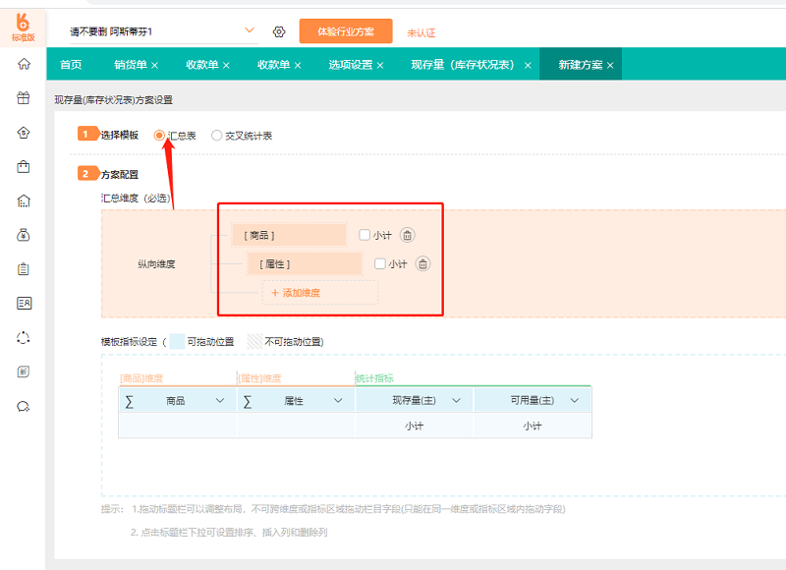Click the clipboard icon in sidebar
This screenshot has height=570, width=786.
coord(24,269)
